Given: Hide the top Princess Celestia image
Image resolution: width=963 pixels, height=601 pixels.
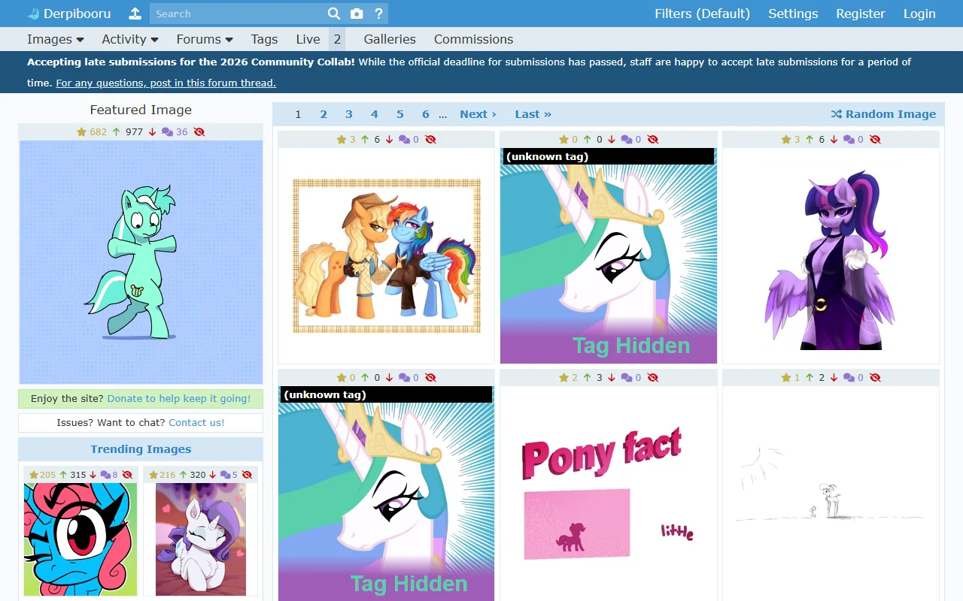Looking at the screenshot, I should pos(652,139).
